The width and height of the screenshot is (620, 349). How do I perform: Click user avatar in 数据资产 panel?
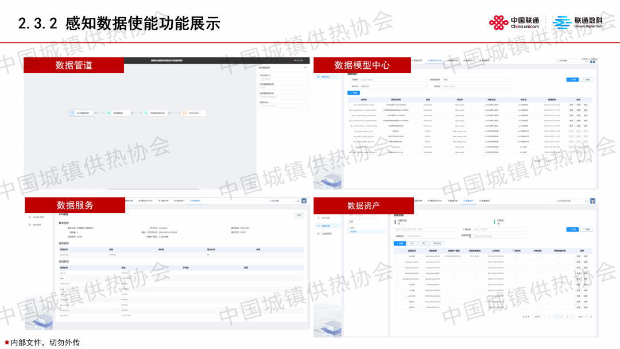tap(592, 201)
